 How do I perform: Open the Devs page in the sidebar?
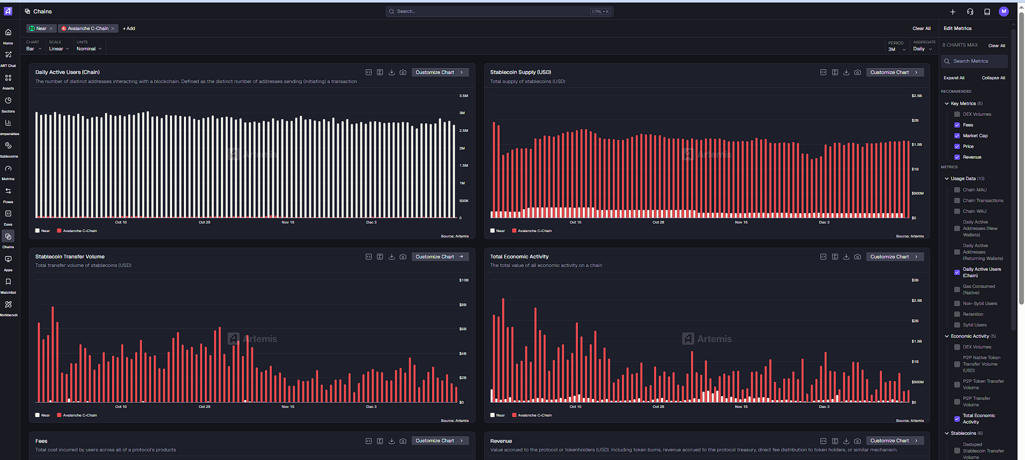tap(8, 217)
